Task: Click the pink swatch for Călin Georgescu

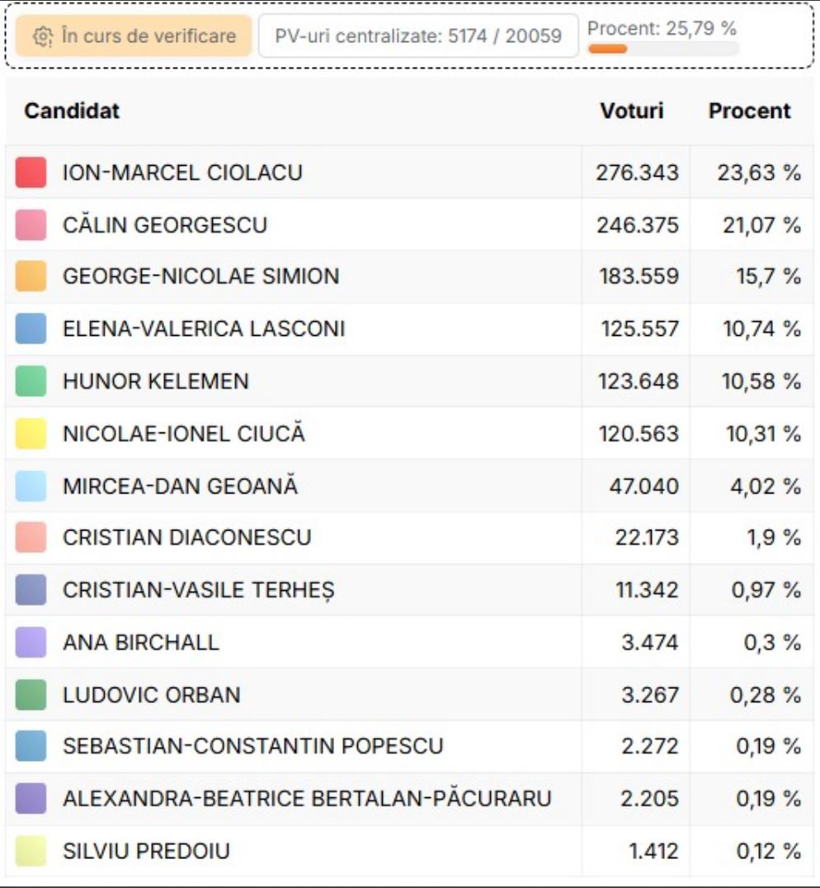Action: (31, 224)
